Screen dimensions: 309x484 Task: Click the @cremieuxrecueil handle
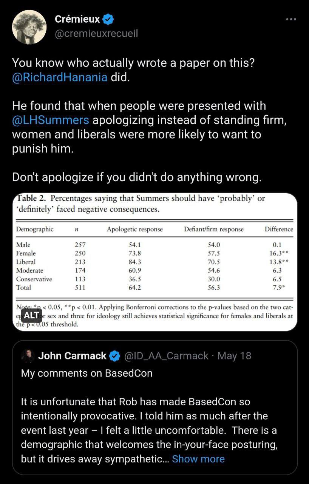96,34
